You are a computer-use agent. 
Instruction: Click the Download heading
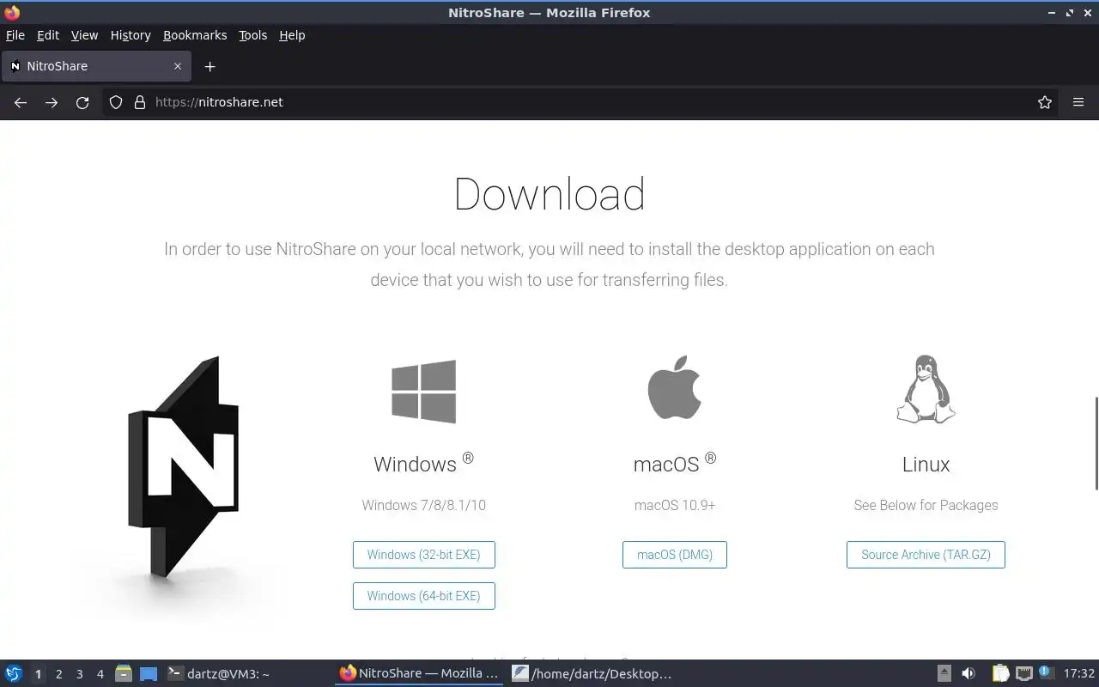(x=549, y=194)
